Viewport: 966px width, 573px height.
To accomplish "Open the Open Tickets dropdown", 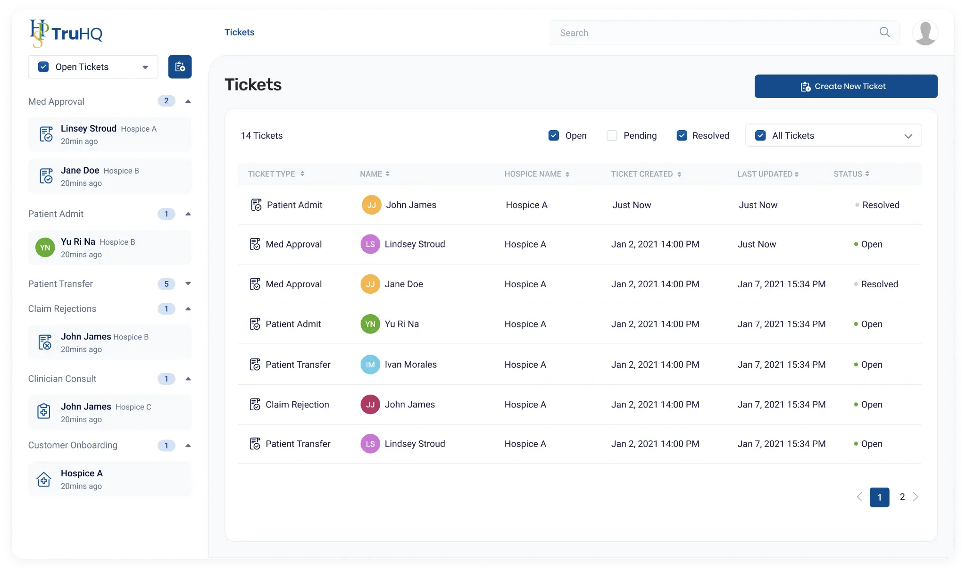I will pyautogui.click(x=144, y=66).
